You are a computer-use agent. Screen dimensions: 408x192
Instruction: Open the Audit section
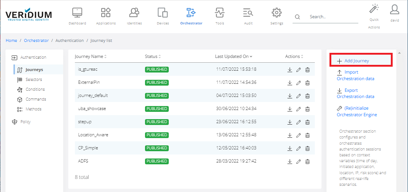coord(248,16)
